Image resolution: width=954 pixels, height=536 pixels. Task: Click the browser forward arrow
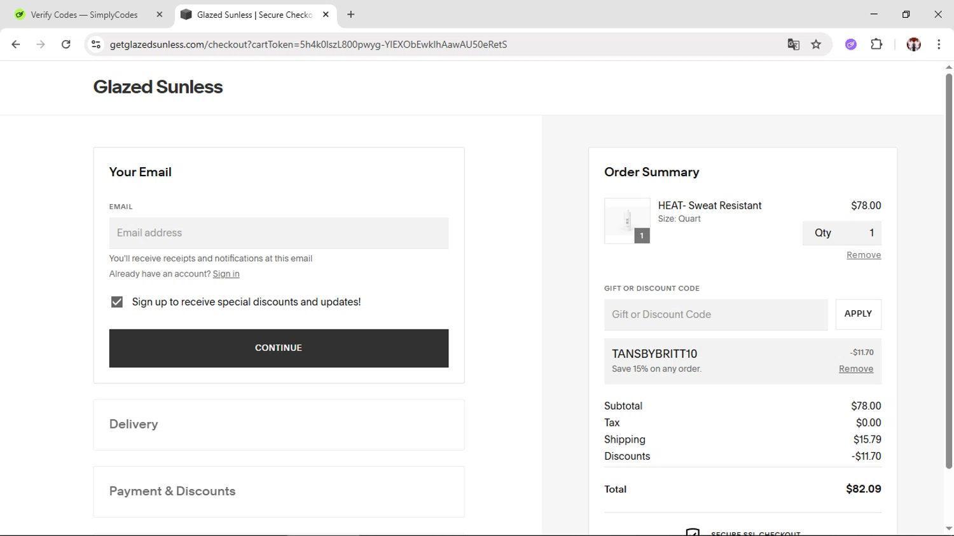point(41,45)
